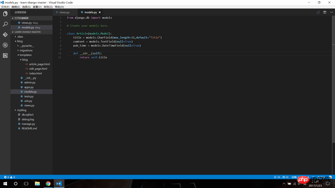Click the open changes icon in editor toolbar
The image size is (335, 188).
click(x=318, y=13)
